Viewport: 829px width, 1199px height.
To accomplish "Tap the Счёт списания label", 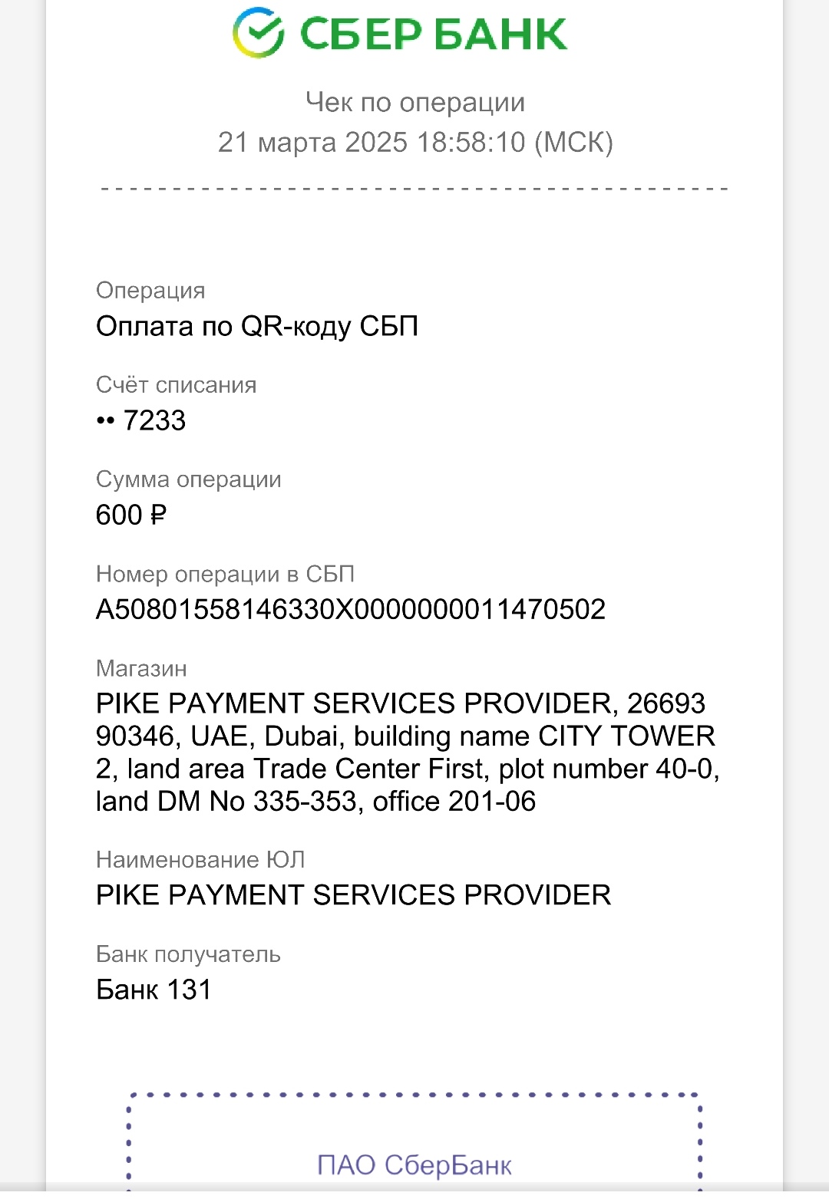I will 176,385.
